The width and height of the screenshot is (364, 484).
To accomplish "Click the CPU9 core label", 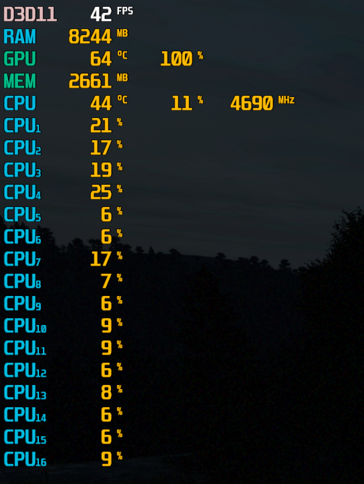I will coord(22,303).
